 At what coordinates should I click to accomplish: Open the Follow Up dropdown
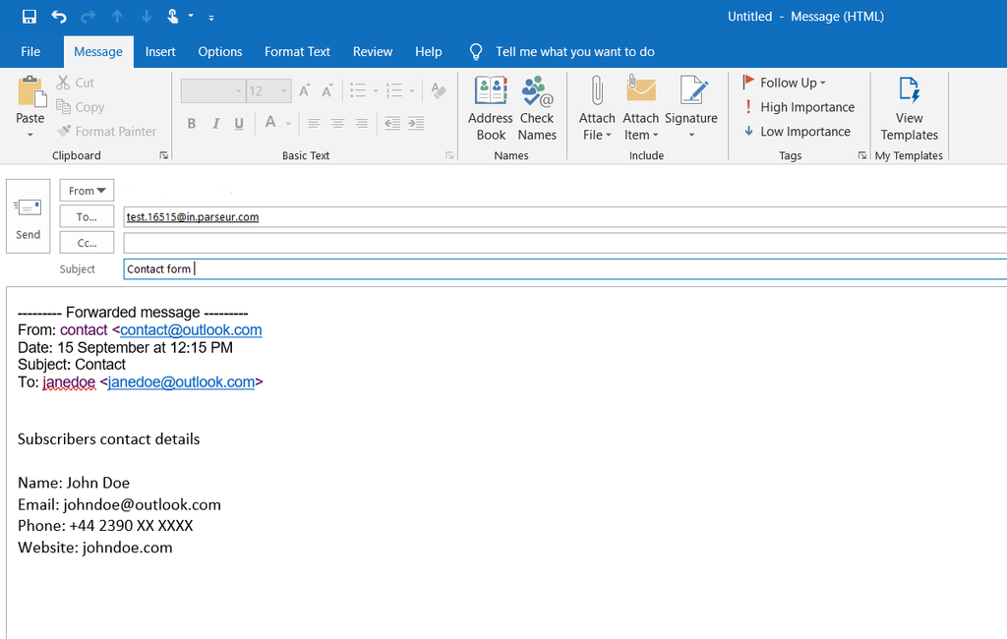785,82
